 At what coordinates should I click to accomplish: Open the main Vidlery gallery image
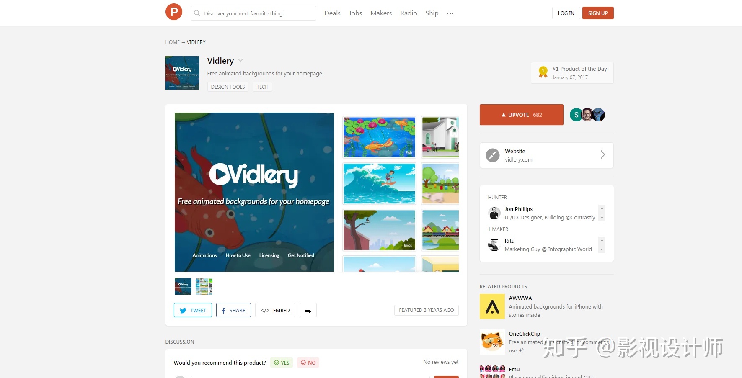pyautogui.click(x=254, y=192)
